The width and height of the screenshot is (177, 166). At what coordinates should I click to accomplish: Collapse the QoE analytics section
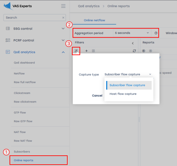[63, 52]
